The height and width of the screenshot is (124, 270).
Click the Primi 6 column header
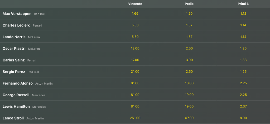coord(243,4)
